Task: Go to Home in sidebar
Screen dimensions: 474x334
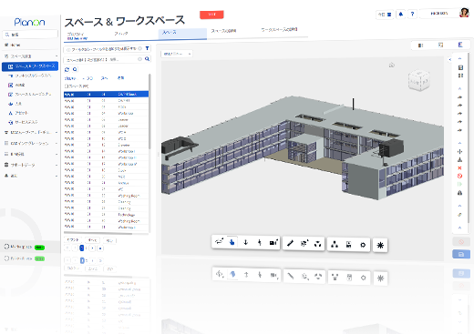Action: tap(15, 45)
